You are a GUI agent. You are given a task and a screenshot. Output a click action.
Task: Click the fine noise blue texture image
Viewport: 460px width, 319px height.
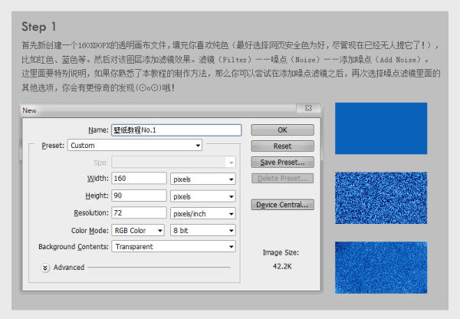(381, 268)
